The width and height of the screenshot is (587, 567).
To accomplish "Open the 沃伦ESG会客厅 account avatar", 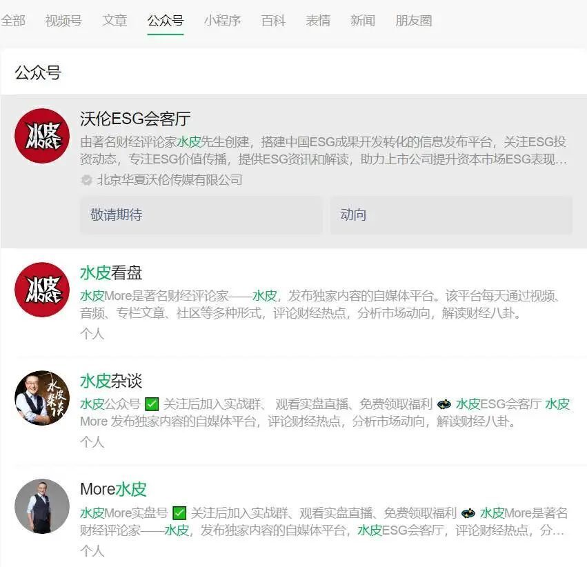I will coord(42,136).
